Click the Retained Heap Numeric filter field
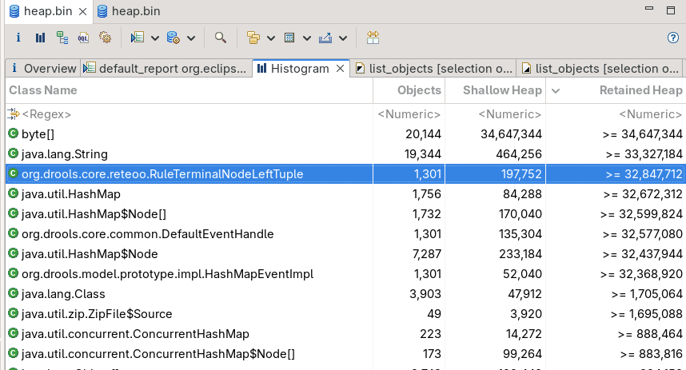Screen dimensions: 686x370 click(616, 114)
